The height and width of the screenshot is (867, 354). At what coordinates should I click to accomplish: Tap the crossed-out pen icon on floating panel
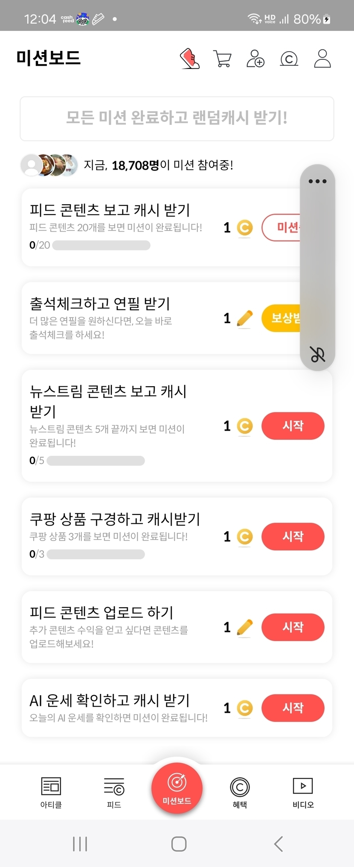click(x=317, y=354)
